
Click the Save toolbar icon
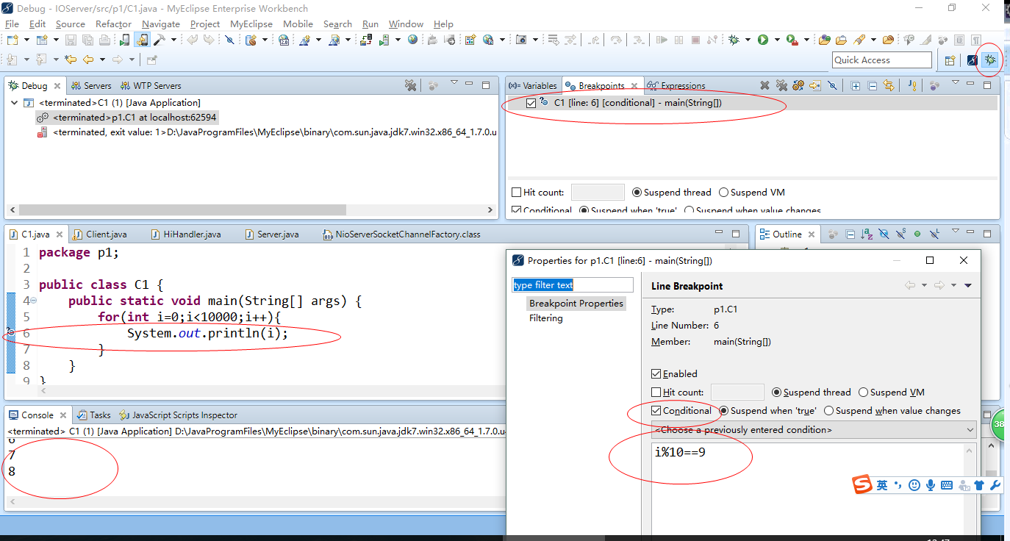71,40
